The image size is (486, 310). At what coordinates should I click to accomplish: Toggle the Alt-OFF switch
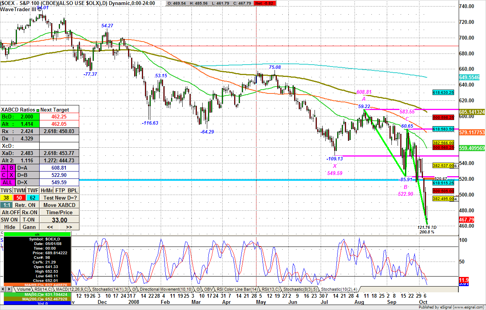10,212
